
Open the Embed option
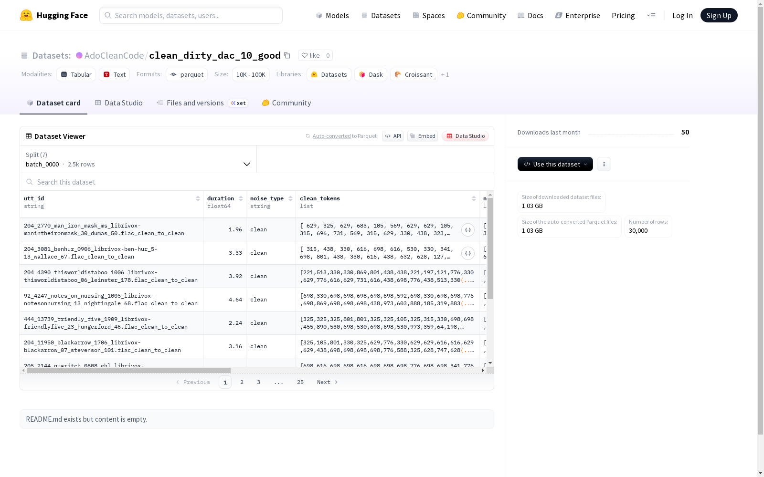tap(423, 136)
